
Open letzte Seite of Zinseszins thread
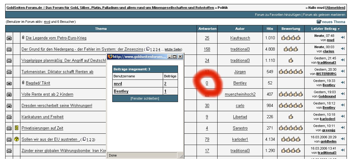tap(173, 49)
